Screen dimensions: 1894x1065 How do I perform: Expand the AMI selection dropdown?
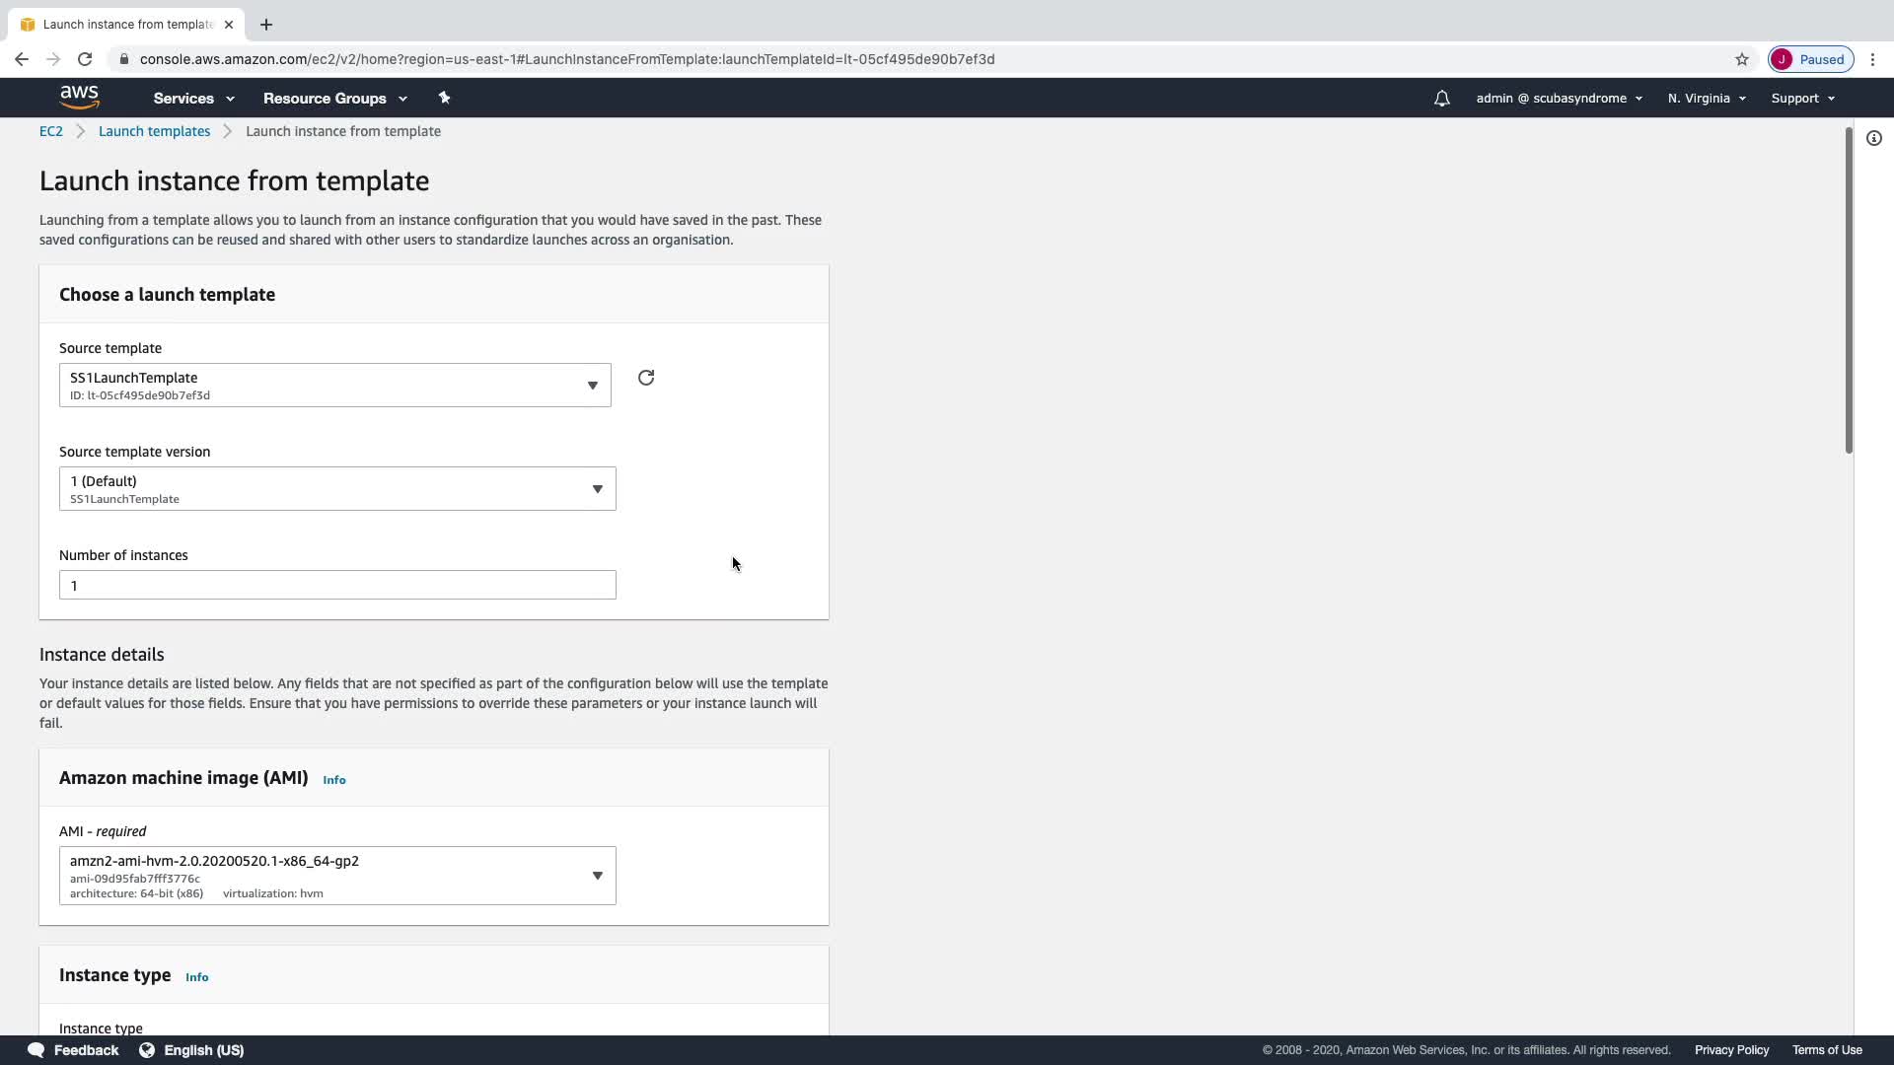[336, 876]
